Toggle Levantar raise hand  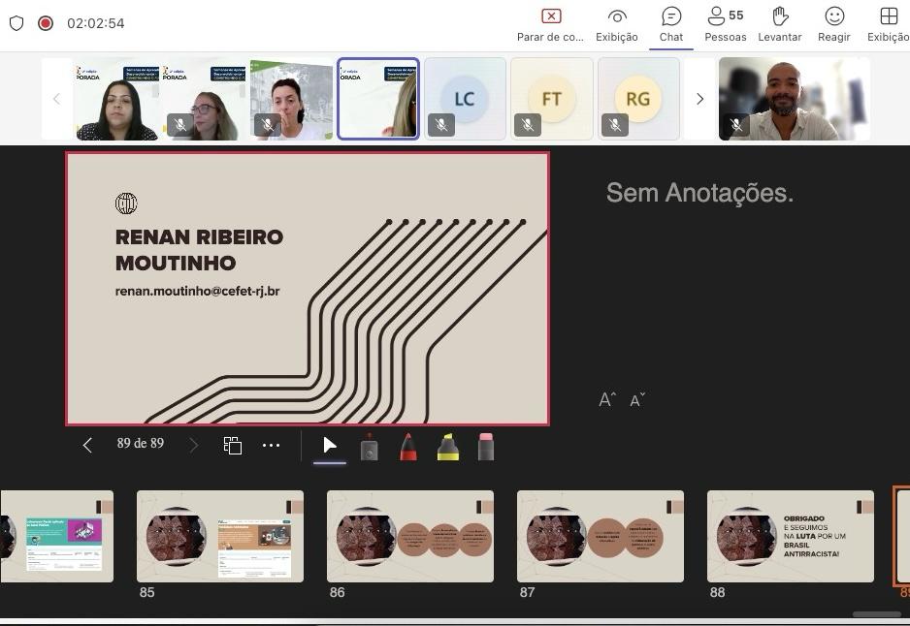tap(779, 24)
